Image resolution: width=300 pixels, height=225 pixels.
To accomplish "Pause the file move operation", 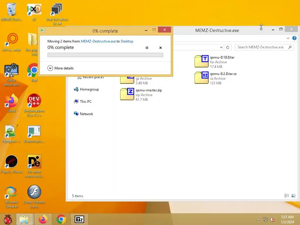I will 147,48.
